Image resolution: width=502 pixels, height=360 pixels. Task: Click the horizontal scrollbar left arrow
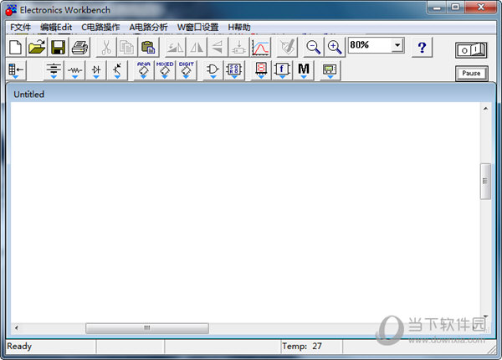[x=16, y=328]
